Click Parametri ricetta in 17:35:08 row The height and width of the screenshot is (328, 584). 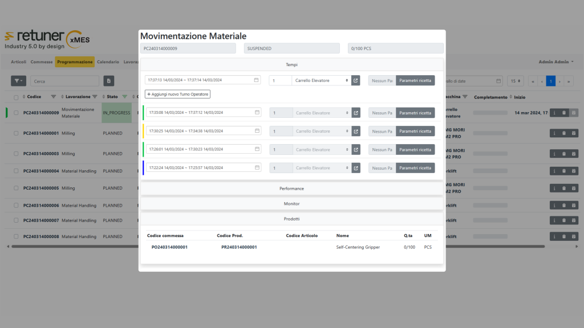coord(415,113)
